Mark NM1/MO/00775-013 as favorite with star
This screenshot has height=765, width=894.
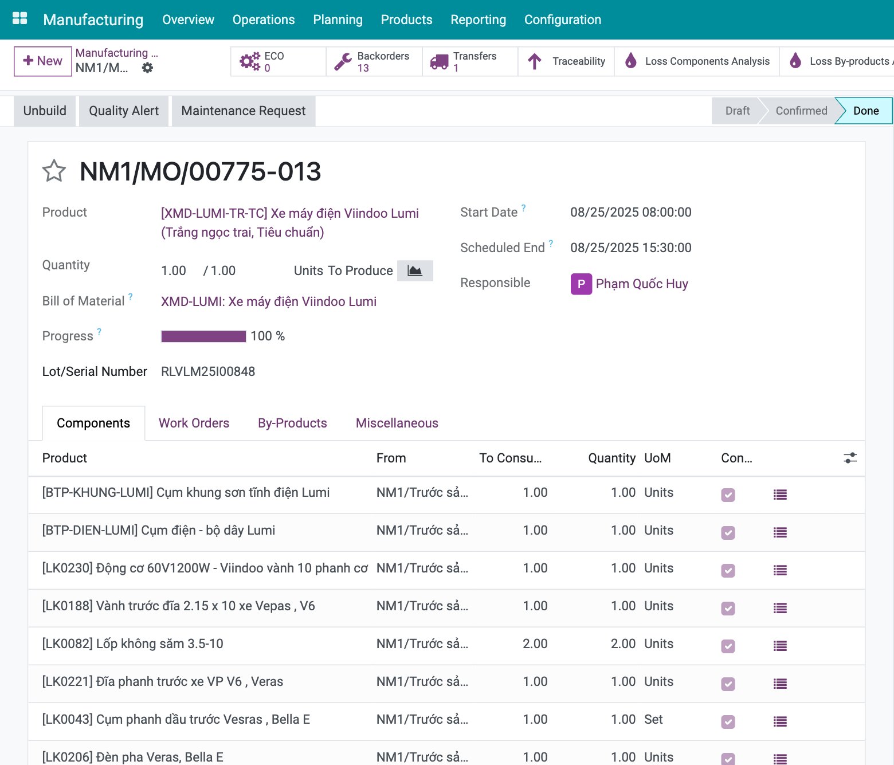[x=54, y=171]
